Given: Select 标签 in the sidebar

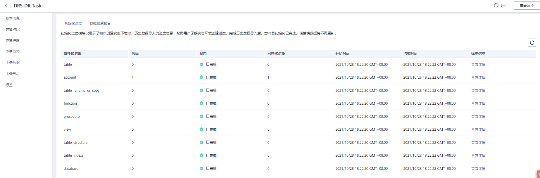Looking at the screenshot, I should pos(9,85).
